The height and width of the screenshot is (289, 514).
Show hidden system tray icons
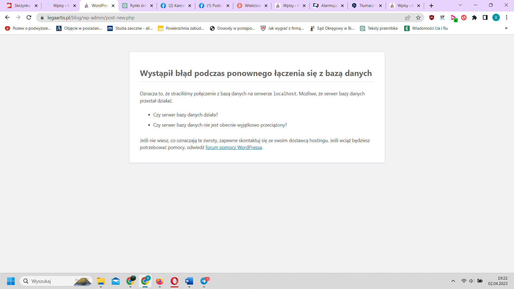[453, 281]
